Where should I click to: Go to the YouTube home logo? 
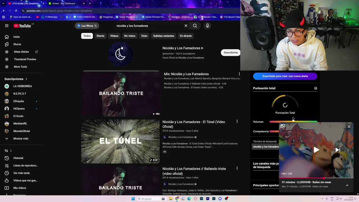click(22, 26)
